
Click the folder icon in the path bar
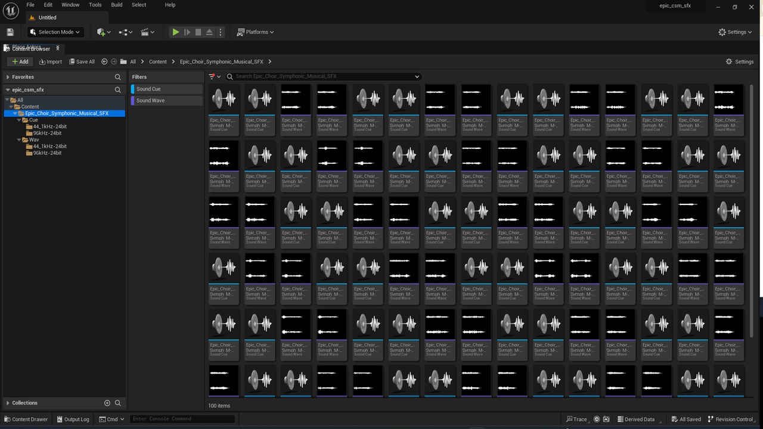click(123, 61)
